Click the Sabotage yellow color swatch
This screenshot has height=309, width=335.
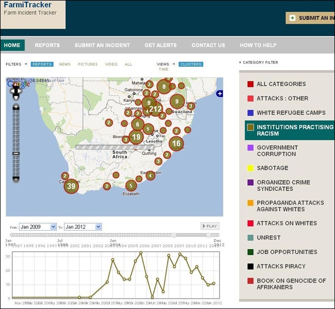[x=251, y=168]
